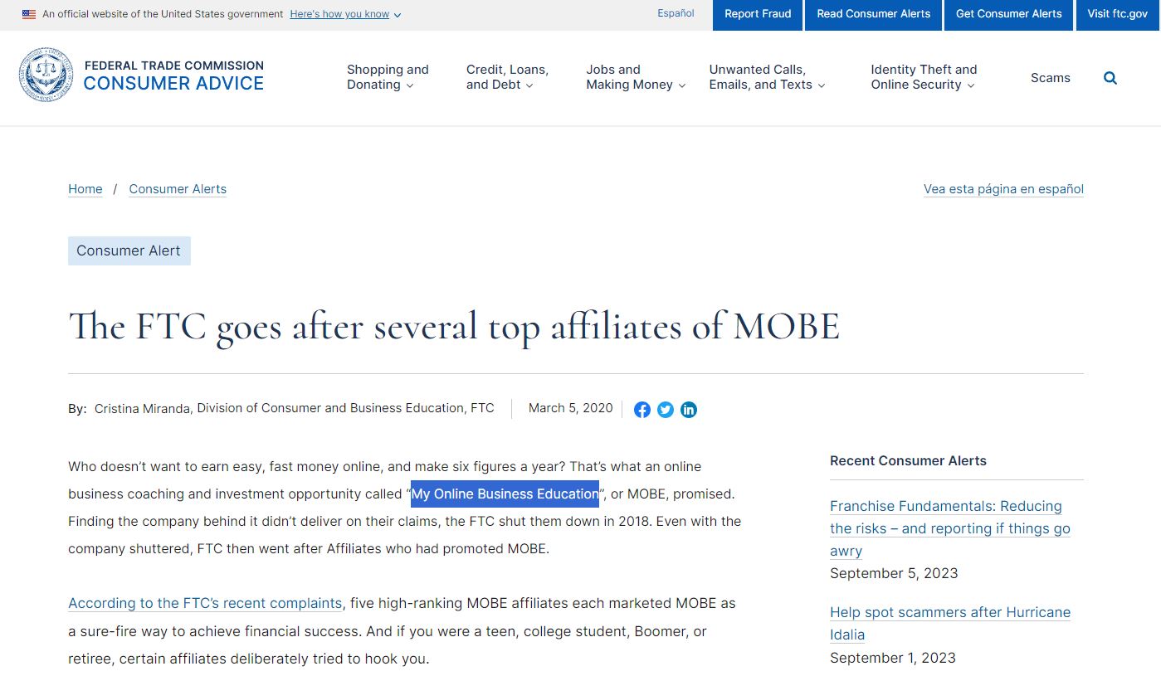Switch language via Español link
Screen dimensions: 1161x676
pos(676,13)
